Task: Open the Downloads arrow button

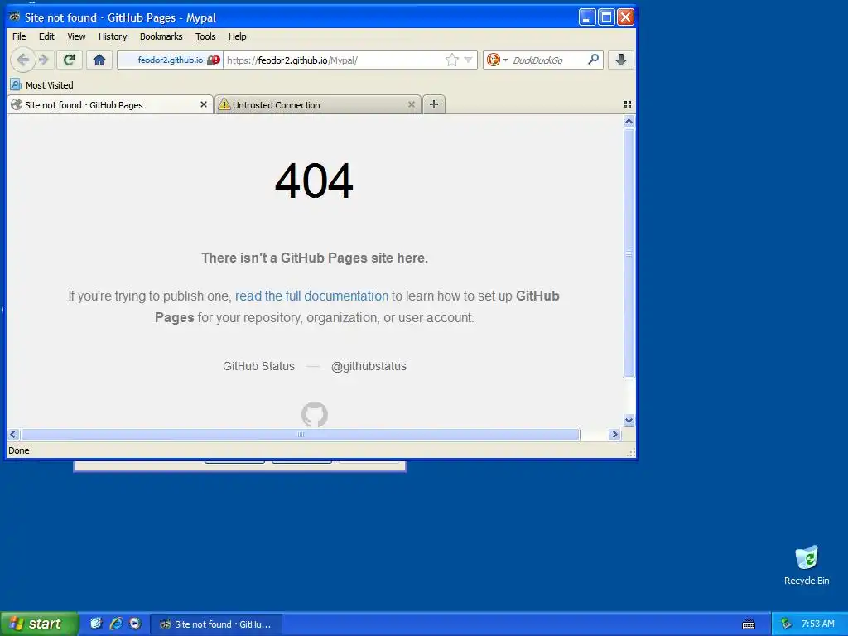Action: tap(621, 60)
